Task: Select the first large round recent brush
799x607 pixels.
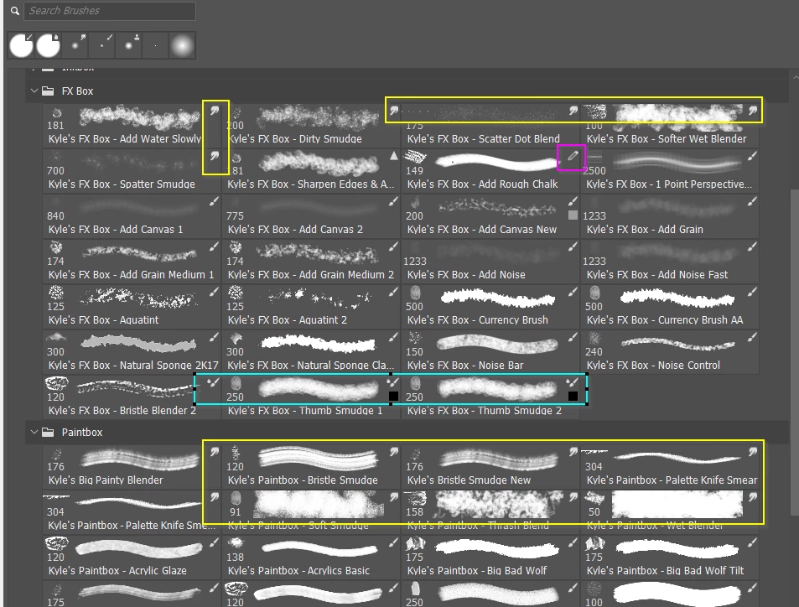Action: [x=22, y=45]
